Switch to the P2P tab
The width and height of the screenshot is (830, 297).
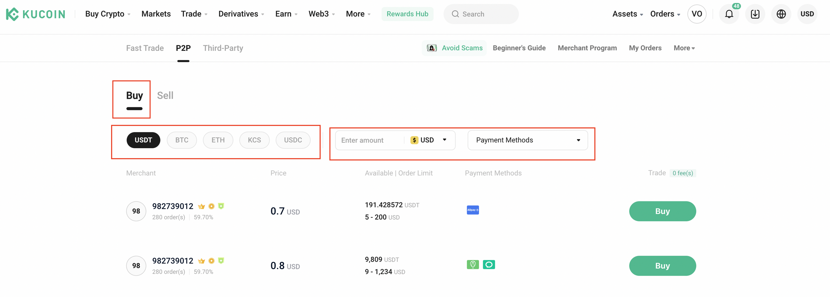pos(183,48)
